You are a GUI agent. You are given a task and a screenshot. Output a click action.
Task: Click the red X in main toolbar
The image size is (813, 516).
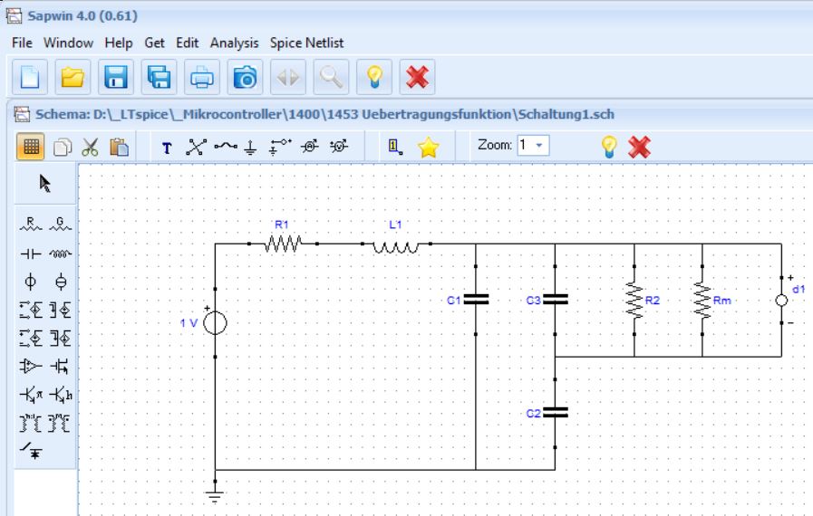click(x=417, y=77)
